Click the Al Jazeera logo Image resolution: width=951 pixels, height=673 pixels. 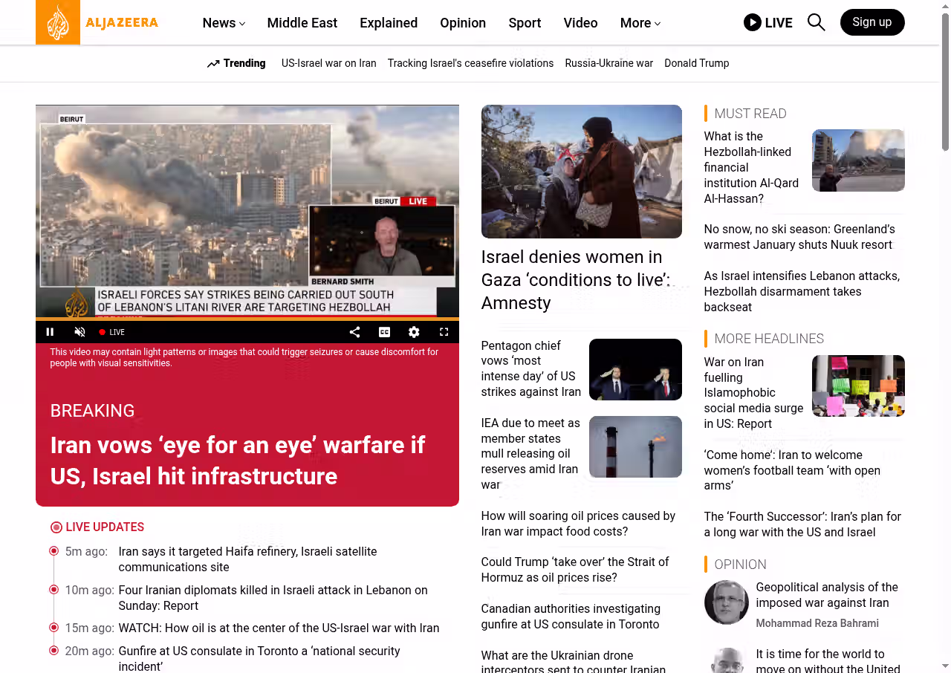pyautogui.click(x=97, y=22)
